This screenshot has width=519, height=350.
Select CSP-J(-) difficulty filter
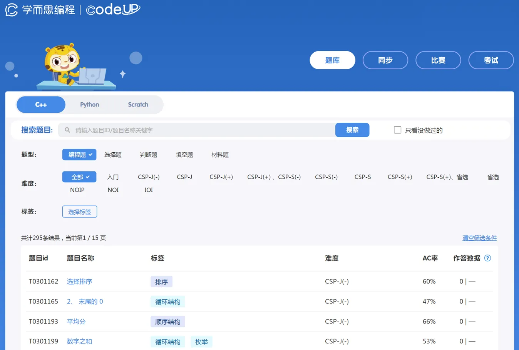(149, 177)
